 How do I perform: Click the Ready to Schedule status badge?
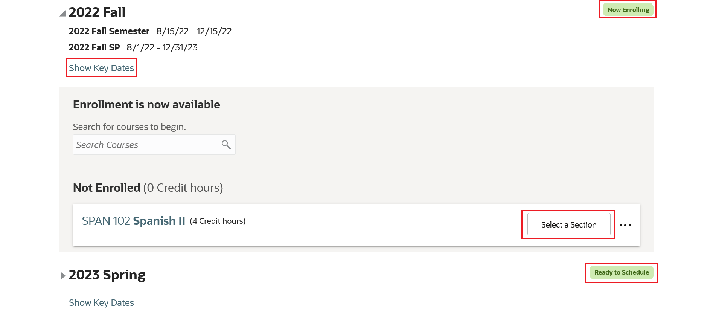tap(621, 272)
